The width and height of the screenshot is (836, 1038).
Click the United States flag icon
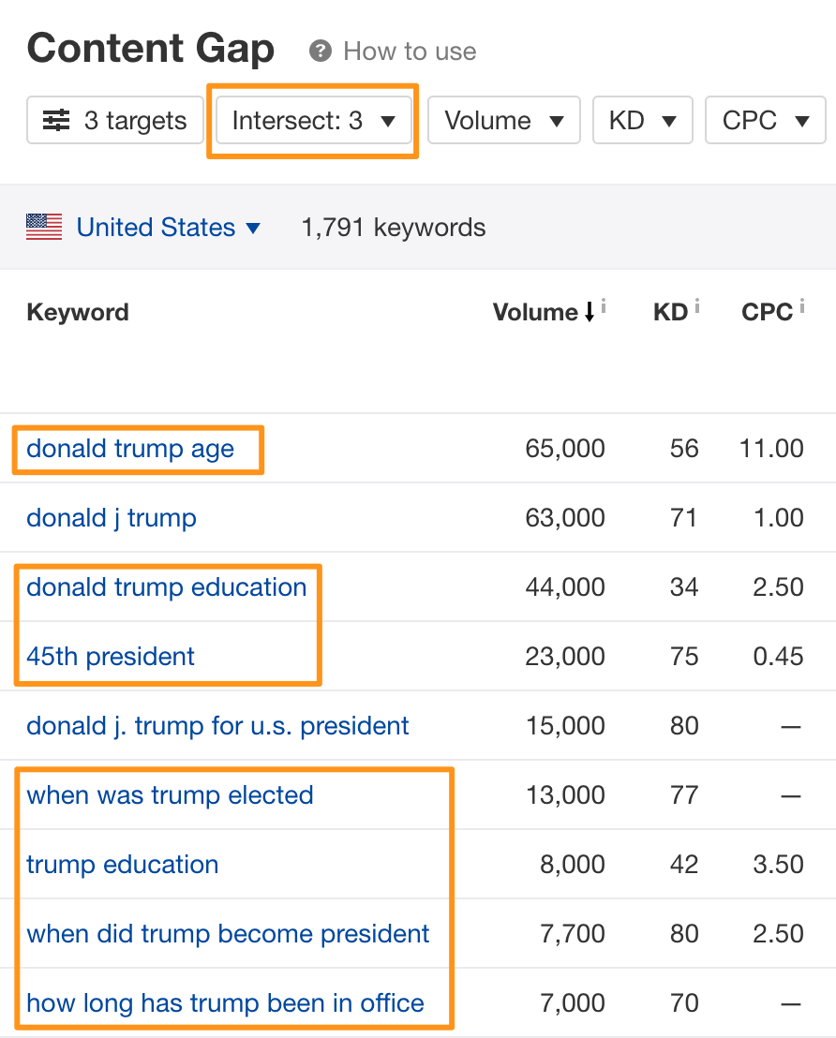(43, 227)
